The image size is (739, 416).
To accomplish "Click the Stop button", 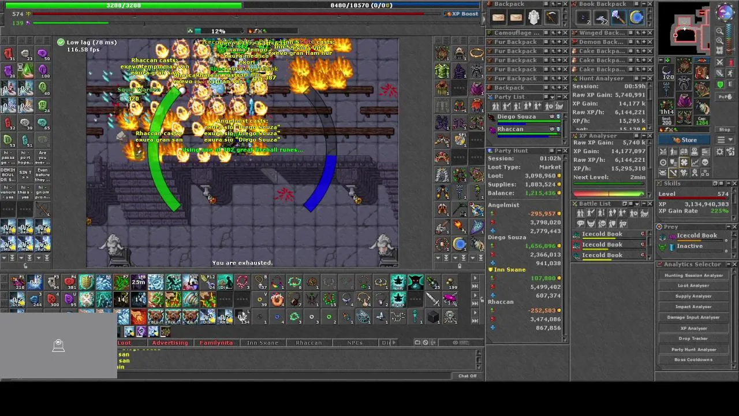I will point(725,129).
